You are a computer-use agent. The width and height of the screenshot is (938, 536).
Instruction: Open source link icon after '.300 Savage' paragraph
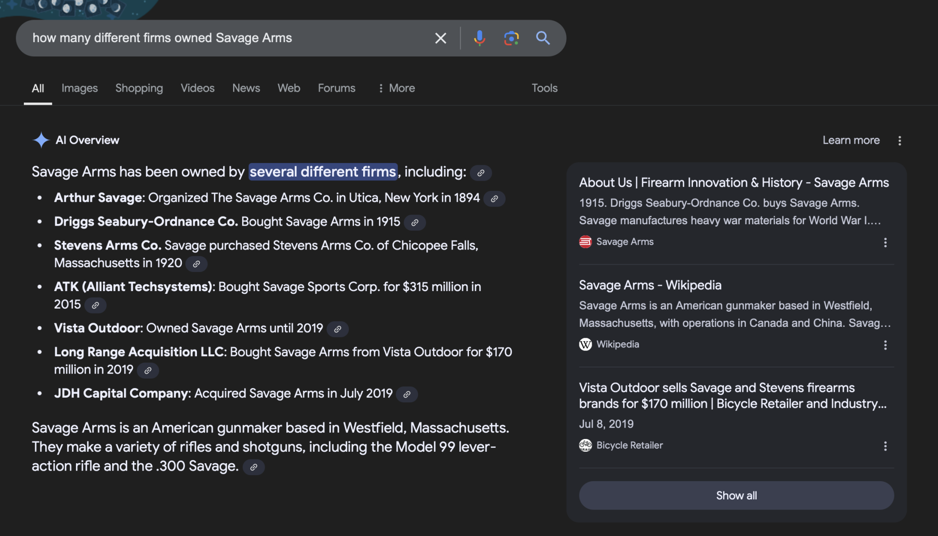coord(253,467)
